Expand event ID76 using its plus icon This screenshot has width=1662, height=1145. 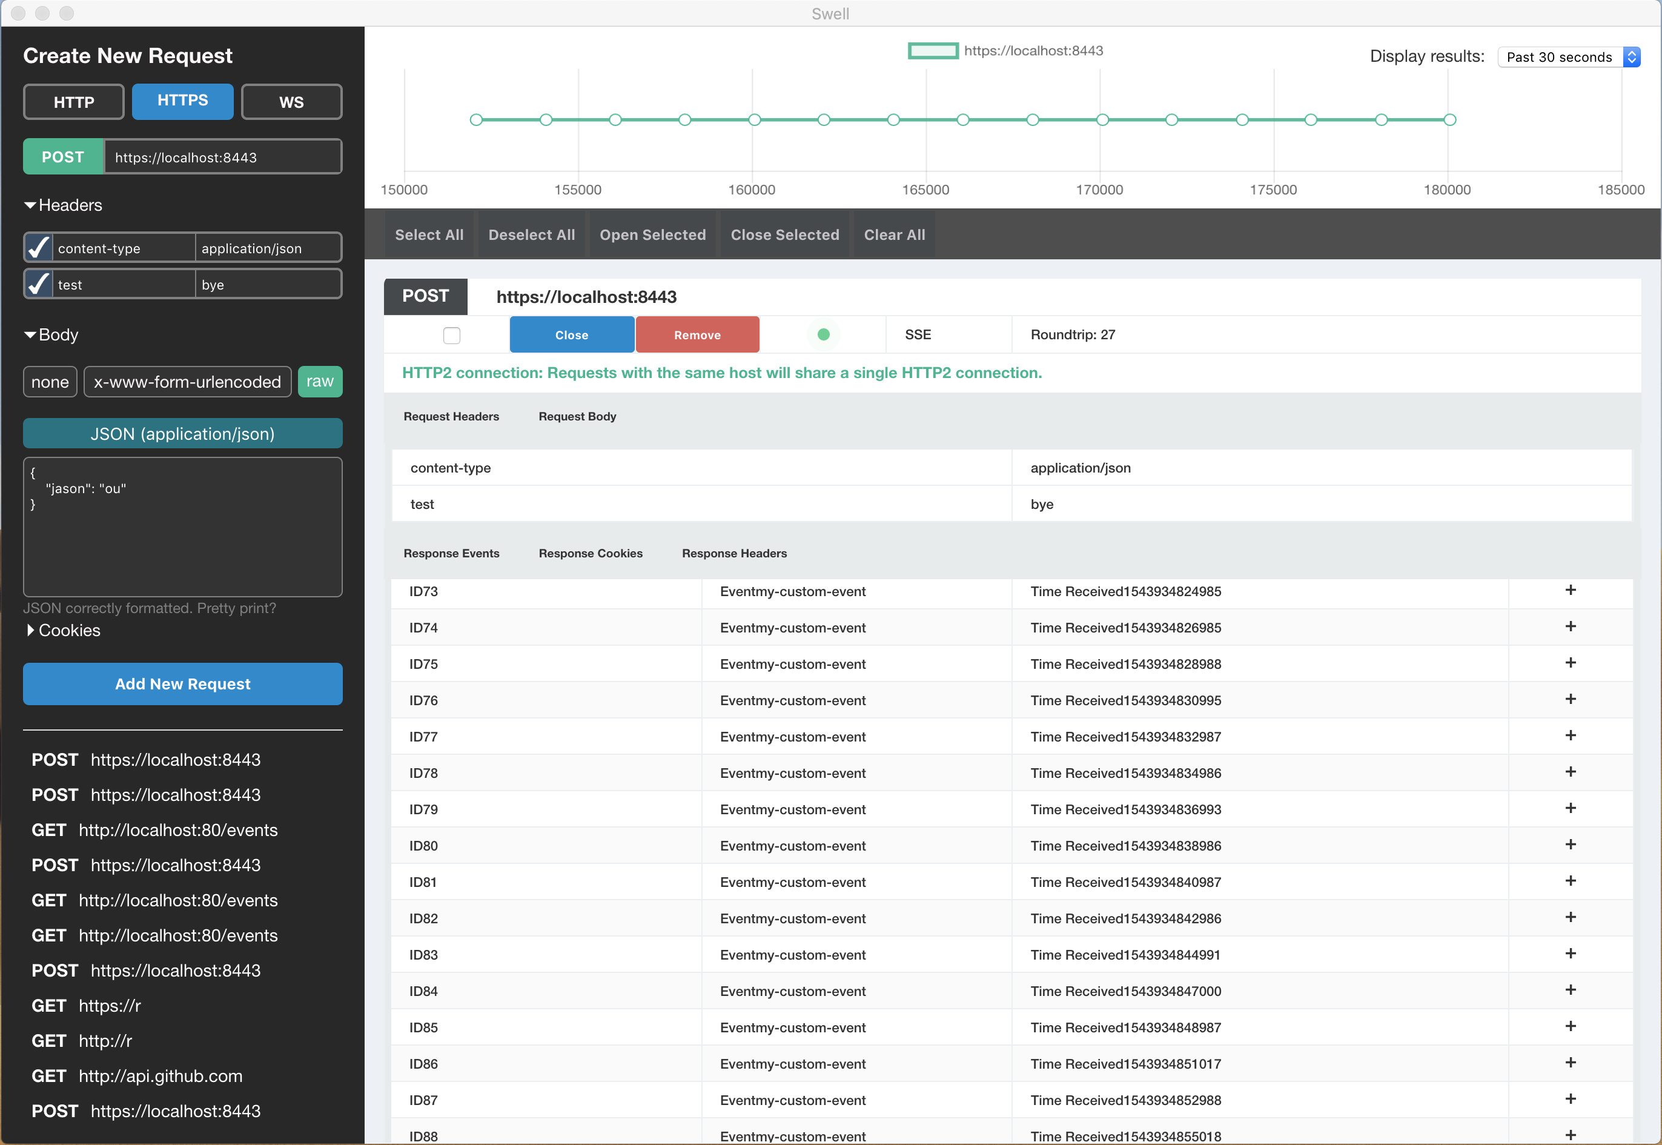pyautogui.click(x=1570, y=699)
